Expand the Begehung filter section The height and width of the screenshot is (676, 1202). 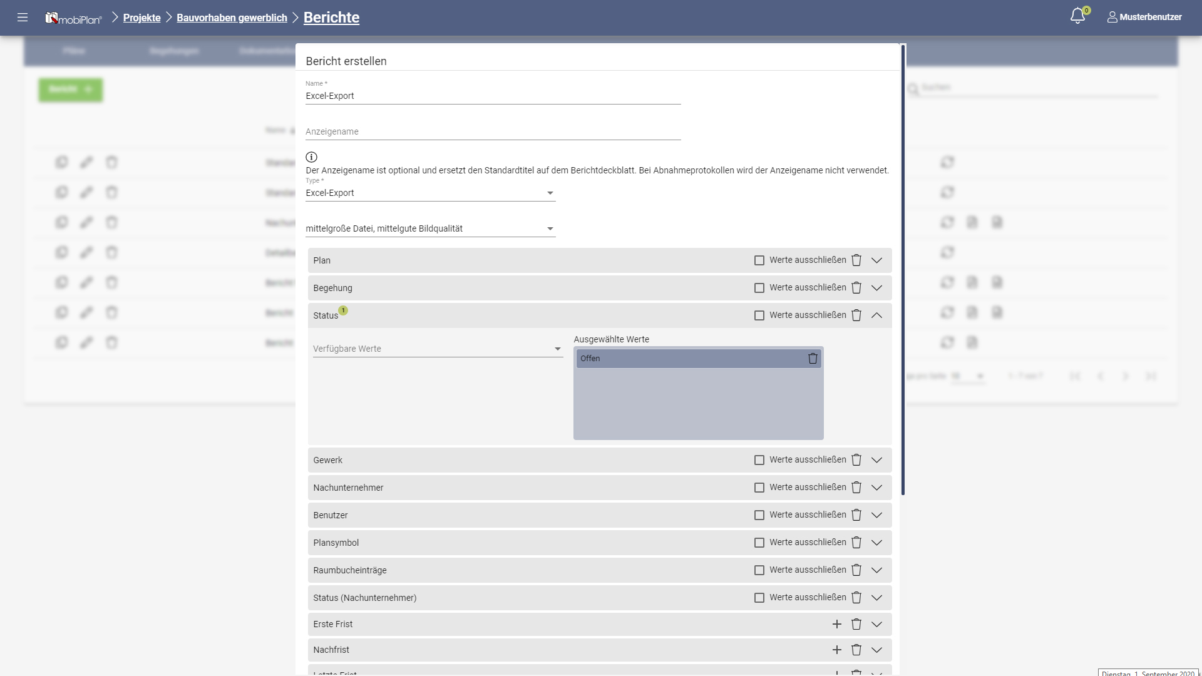[x=876, y=288]
